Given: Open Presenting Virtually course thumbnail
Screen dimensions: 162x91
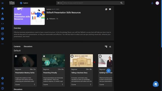Looking at the screenshot, I should [x=53, y=61].
